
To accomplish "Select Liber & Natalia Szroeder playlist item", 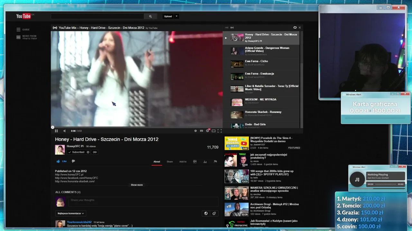I will [x=261, y=89].
